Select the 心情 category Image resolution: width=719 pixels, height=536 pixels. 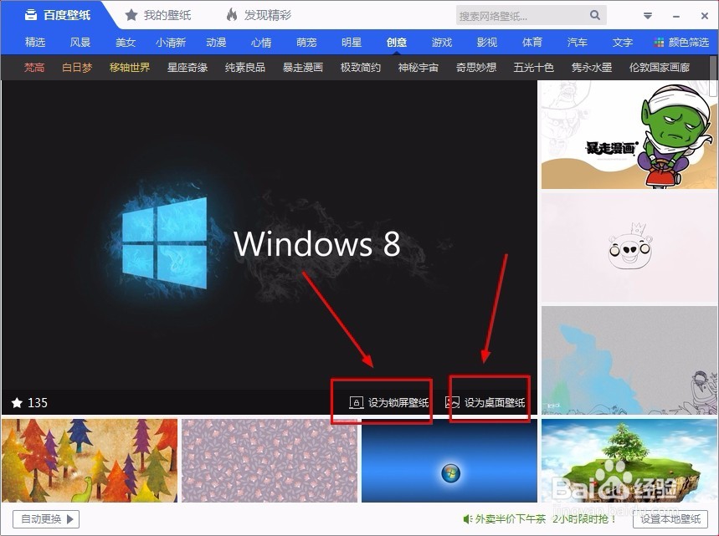point(261,43)
